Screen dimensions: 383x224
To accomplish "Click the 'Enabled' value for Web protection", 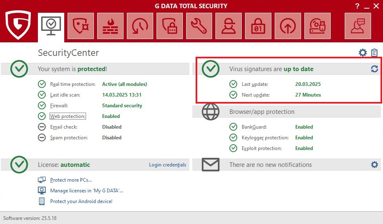I will click(x=111, y=116).
